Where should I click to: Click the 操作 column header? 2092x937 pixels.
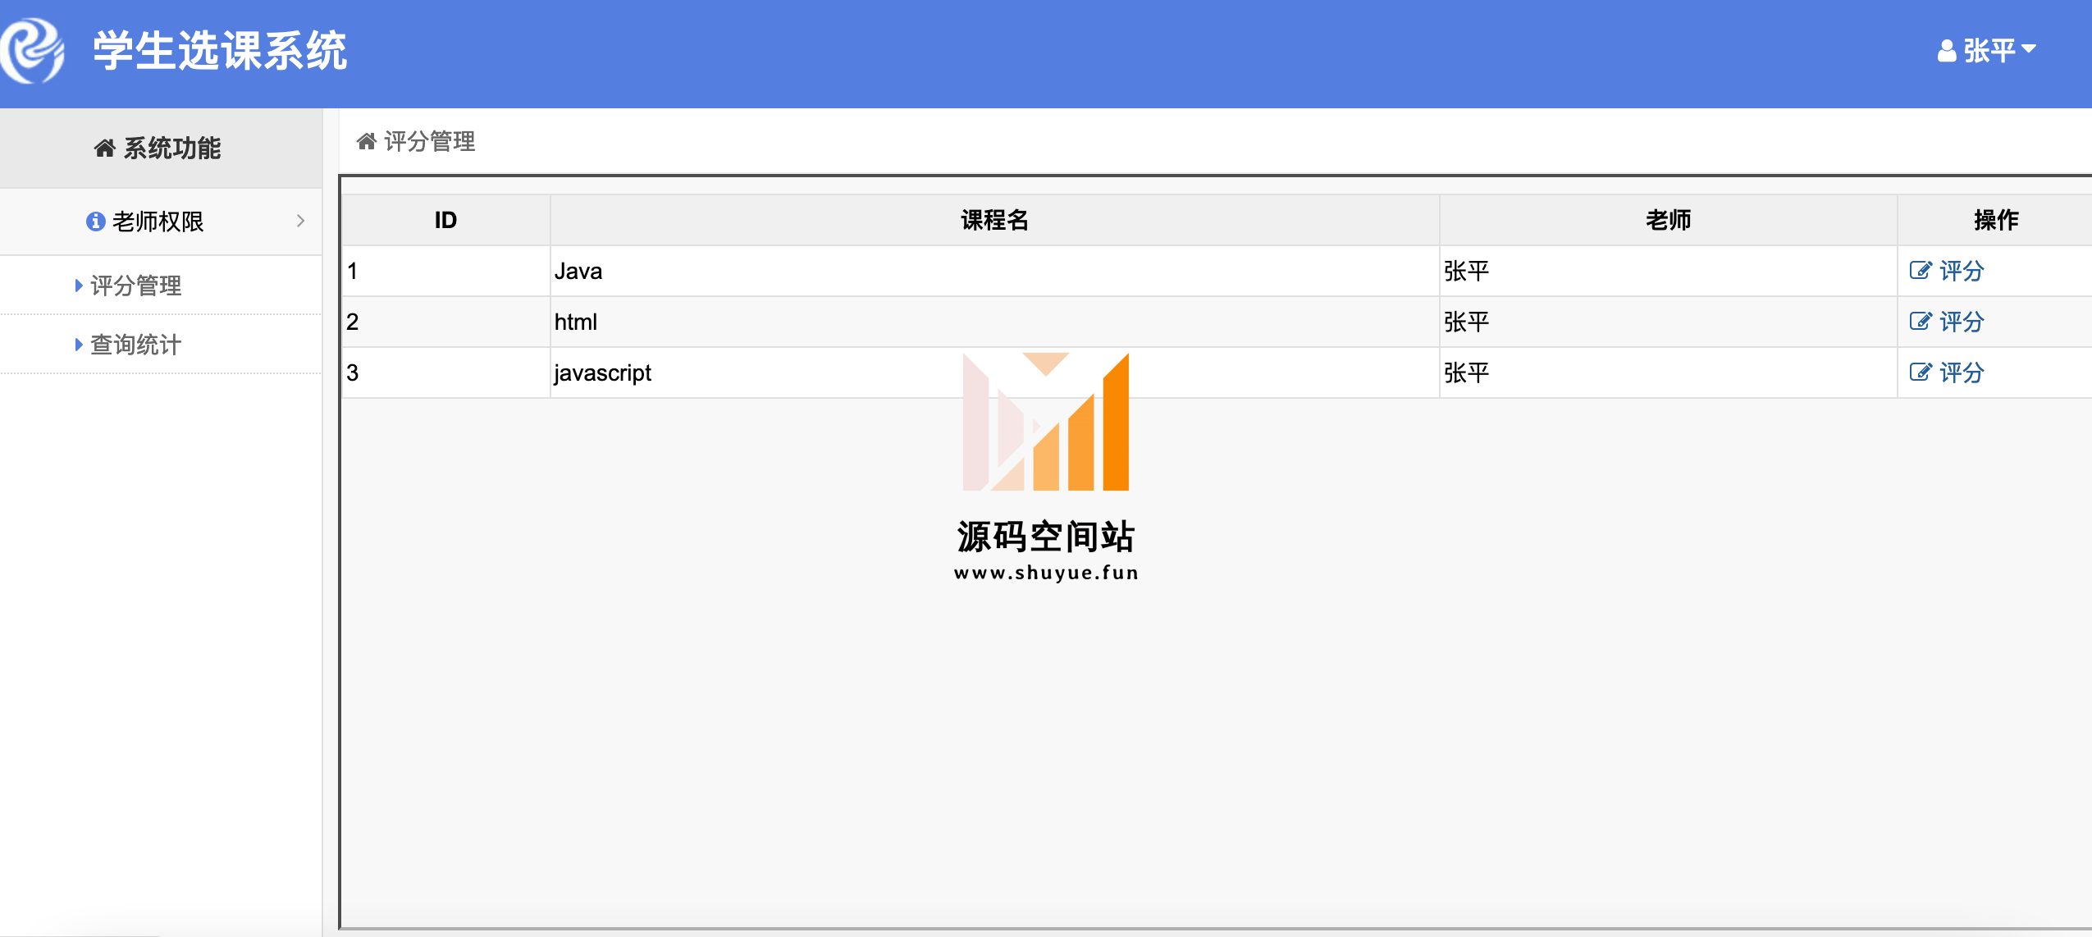point(1995,220)
